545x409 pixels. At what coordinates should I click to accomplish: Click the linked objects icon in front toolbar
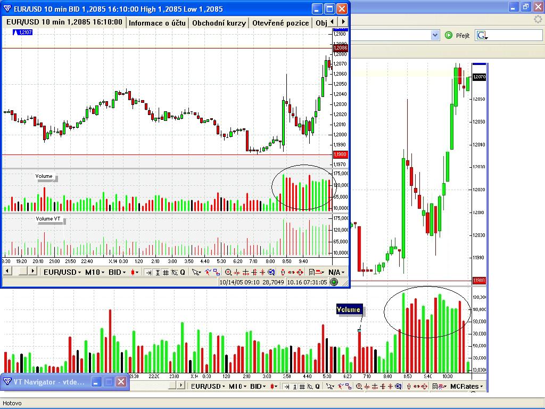pyautogui.click(x=217, y=272)
